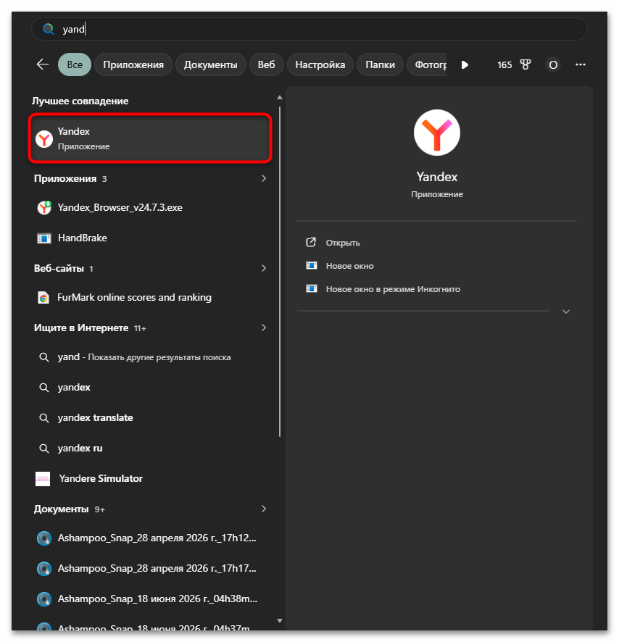Switch to the Веб filter tab
The height and width of the screenshot is (642, 619).
tap(266, 64)
